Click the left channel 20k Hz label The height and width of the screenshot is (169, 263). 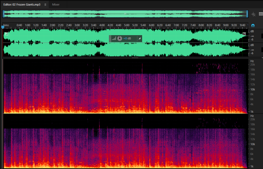[253, 65]
